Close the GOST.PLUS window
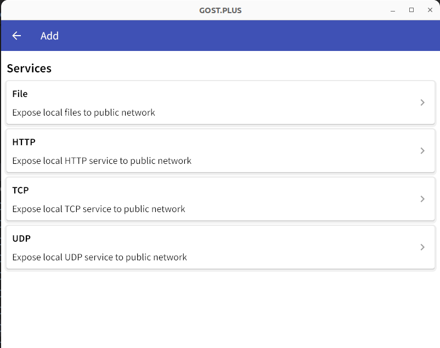The width and height of the screenshot is (440, 348). 430,10
